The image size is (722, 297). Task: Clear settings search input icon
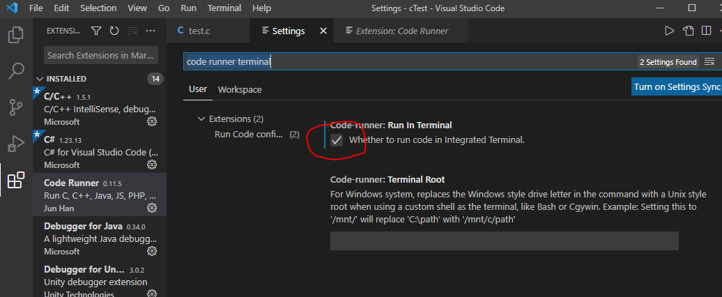click(709, 62)
